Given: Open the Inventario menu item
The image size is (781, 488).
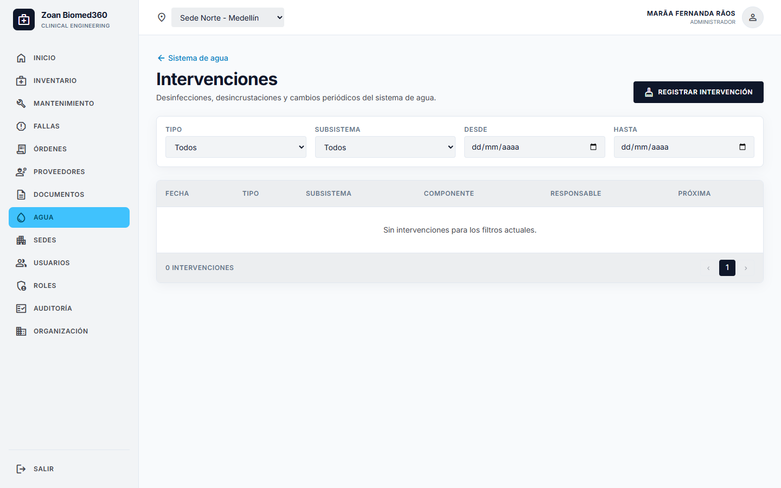Looking at the screenshot, I should click(x=69, y=81).
